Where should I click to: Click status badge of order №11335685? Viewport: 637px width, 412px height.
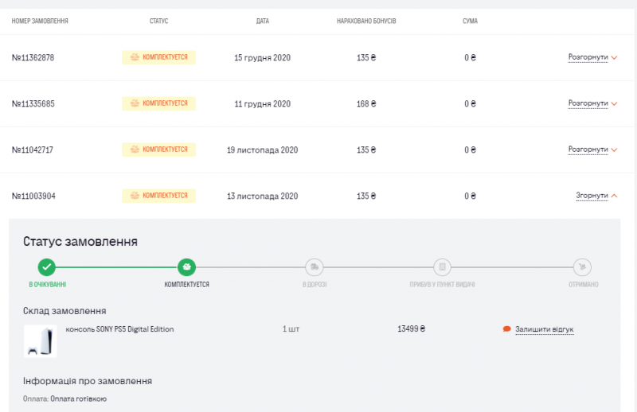tap(158, 103)
